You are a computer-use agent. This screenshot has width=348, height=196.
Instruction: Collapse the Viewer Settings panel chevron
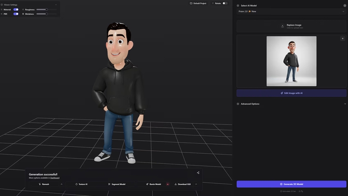tap(56, 5)
